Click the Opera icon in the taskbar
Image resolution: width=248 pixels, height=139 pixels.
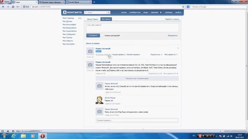(x=42, y=136)
